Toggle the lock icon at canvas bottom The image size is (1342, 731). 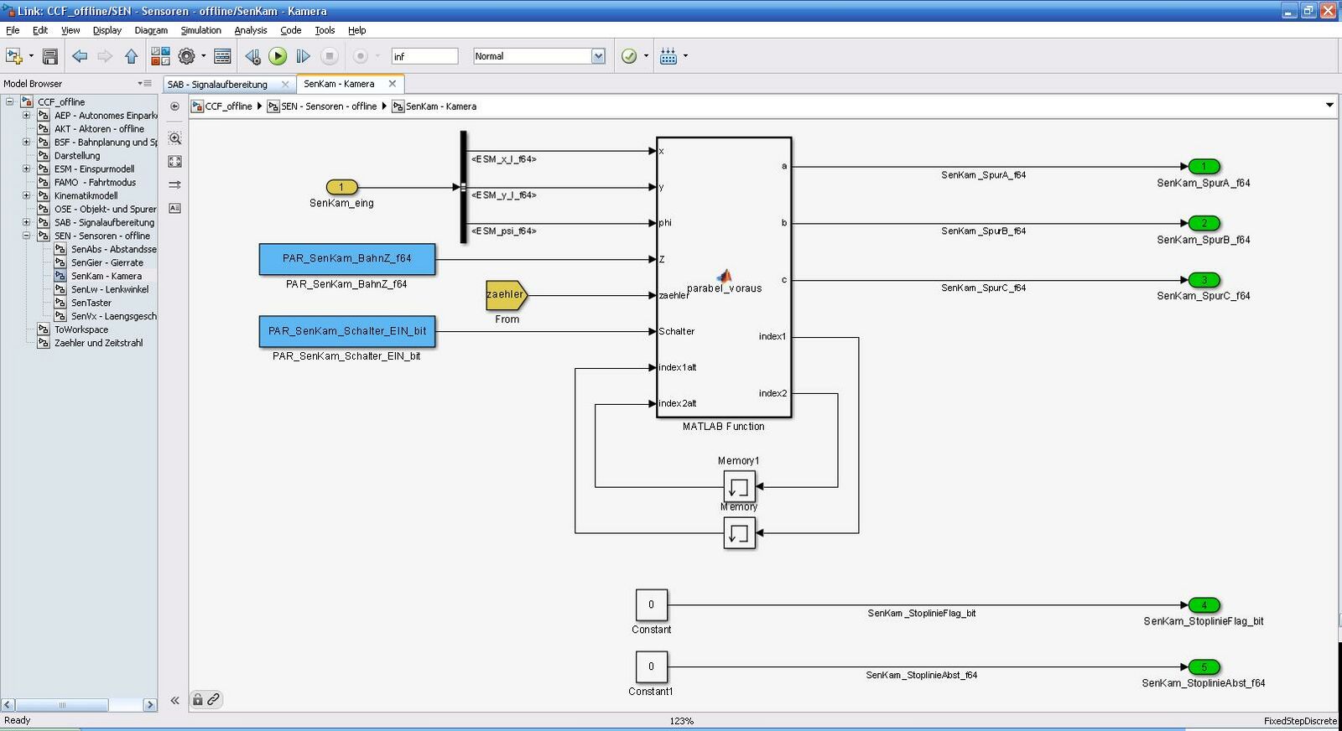coord(198,699)
